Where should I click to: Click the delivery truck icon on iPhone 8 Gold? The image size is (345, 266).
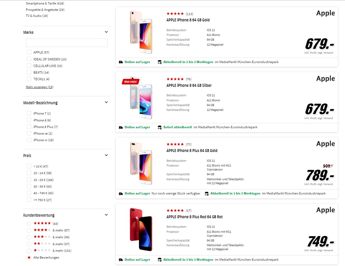[121, 62]
